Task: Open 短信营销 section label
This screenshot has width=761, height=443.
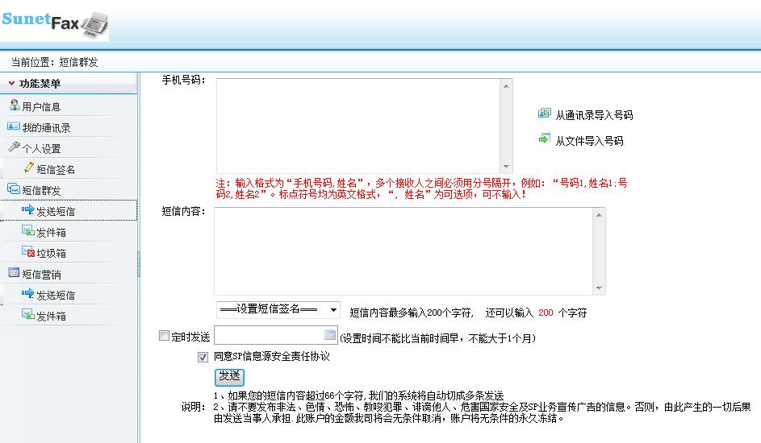Action: click(x=41, y=275)
